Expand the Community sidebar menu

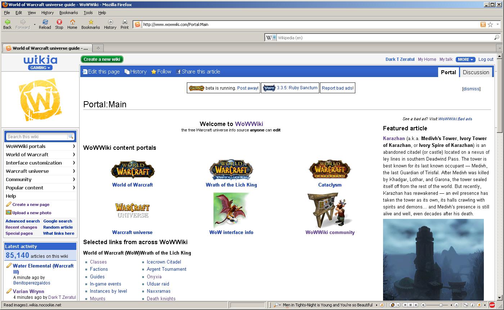coord(40,179)
